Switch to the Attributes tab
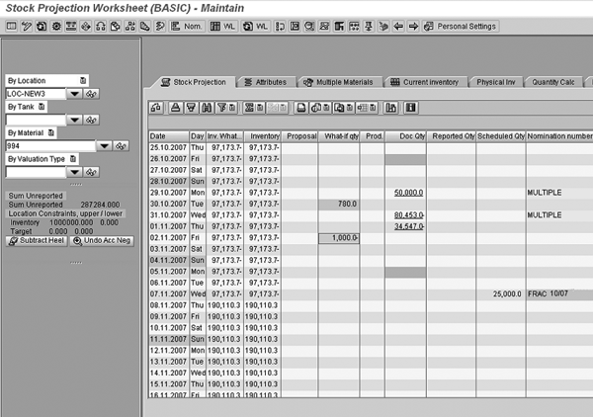This screenshot has width=593, height=417. pyautogui.click(x=265, y=82)
